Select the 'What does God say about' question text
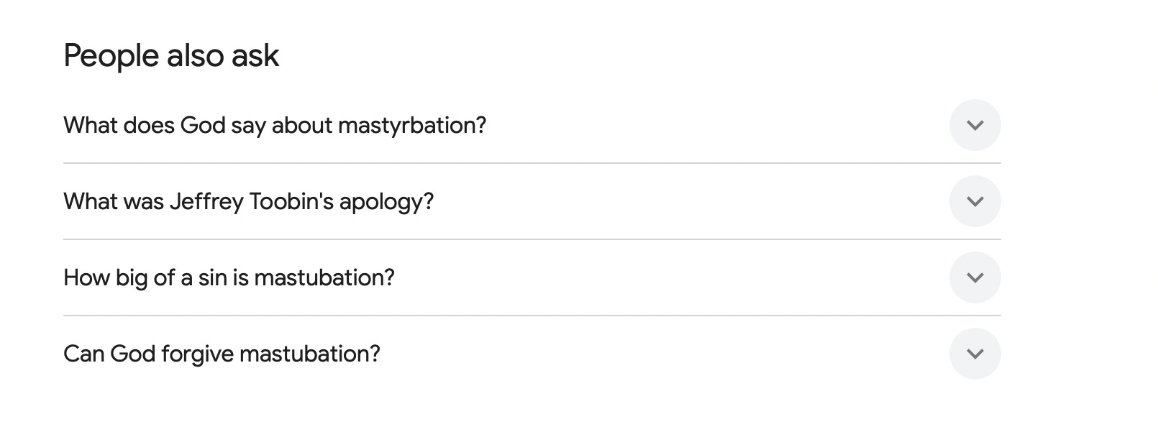1158x437 pixels. (x=275, y=126)
